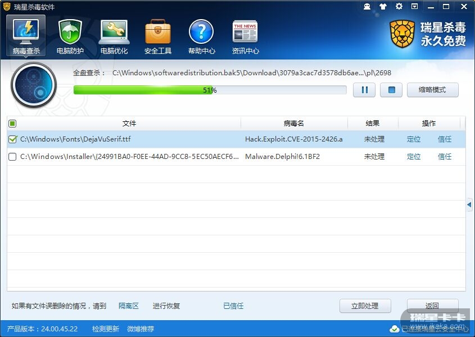Click the cloud security connection status icon

click(x=395, y=329)
